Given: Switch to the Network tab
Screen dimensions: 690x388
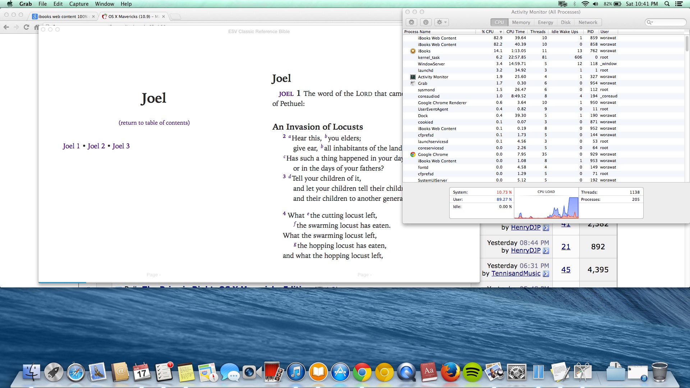Looking at the screenshot, I should point(588,22).
